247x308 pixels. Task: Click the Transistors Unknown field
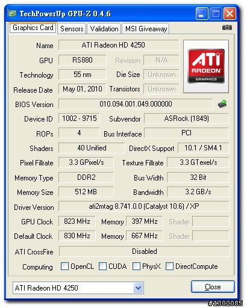pos(161,89)
